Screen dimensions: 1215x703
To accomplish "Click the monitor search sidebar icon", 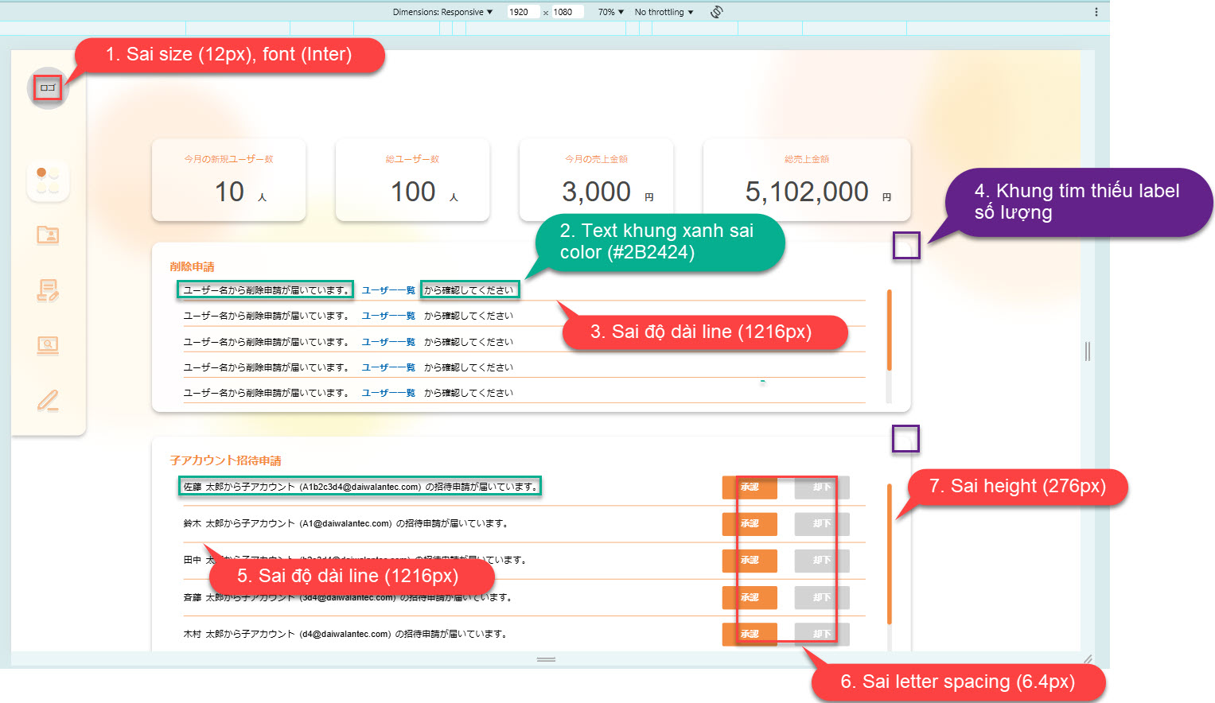I will pos(48,345).
